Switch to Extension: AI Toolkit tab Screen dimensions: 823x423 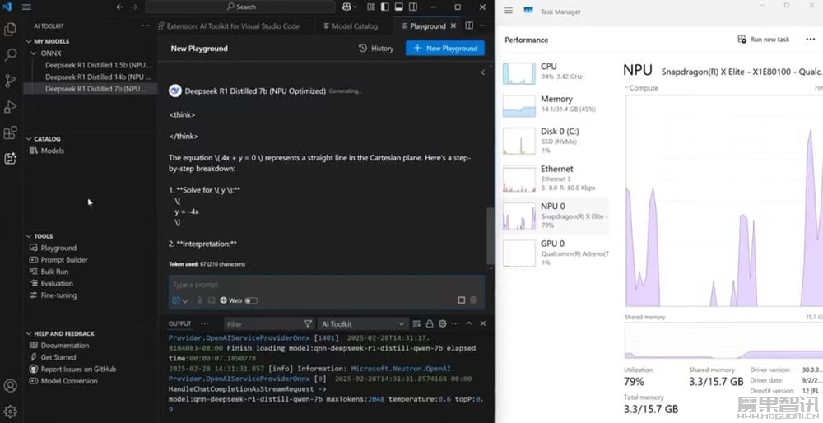tap(229, 26)
